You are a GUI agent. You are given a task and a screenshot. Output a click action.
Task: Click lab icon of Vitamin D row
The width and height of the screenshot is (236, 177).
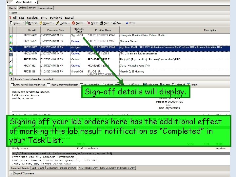click(11, 73)
